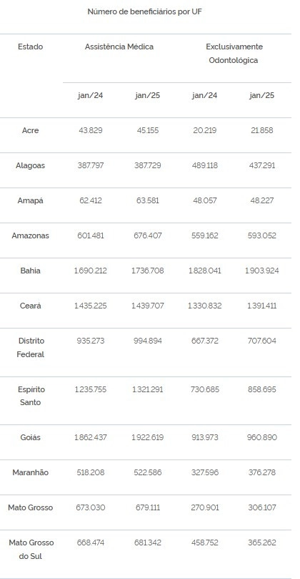300x579 pixels.
Task: Select the Amapá row label
Action: (30, 201)
